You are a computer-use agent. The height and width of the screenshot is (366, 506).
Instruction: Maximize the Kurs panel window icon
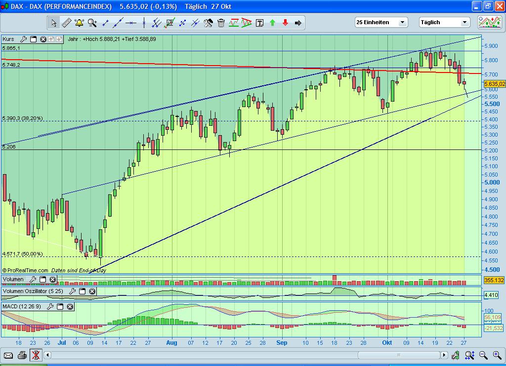tap(33, 39)
